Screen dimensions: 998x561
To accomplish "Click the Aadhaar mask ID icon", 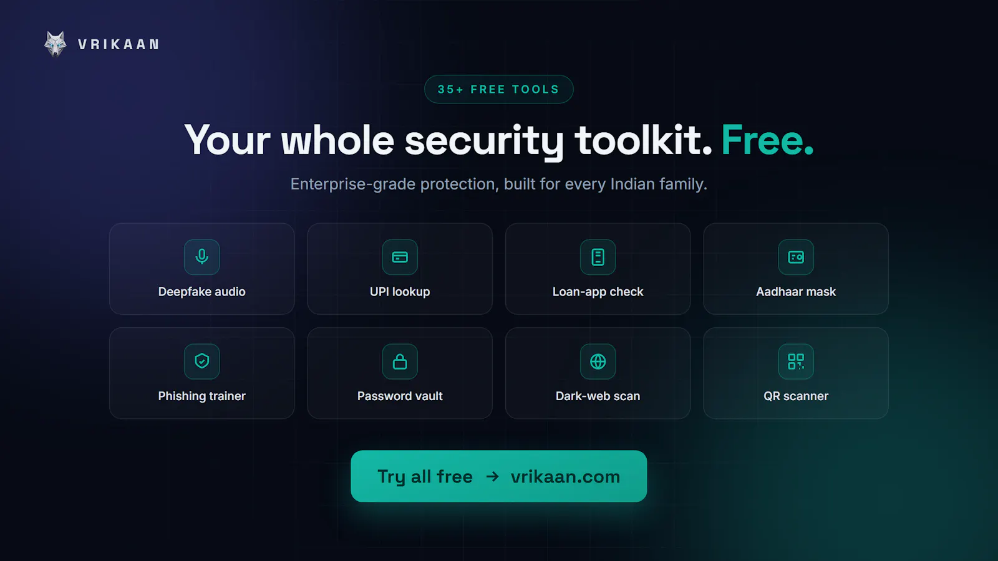I will [796, 257].
